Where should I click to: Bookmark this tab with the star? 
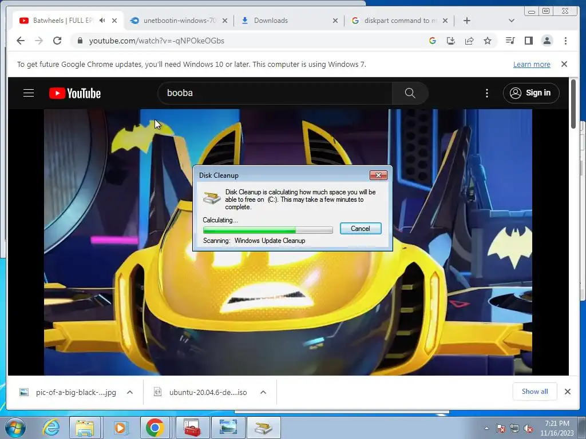pos(488,41)
